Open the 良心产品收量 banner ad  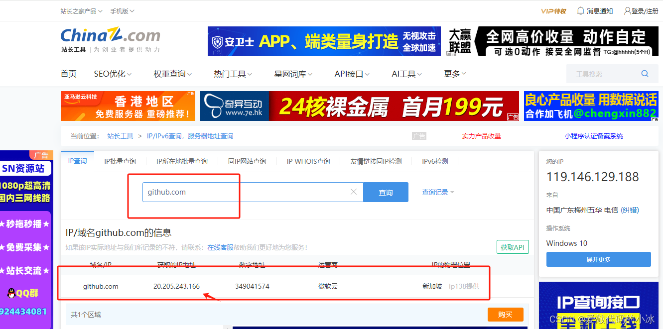pyautogui.click(x=591, y=106)
